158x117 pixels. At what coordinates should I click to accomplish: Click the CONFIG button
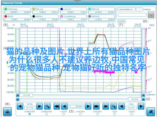(121, 21)
